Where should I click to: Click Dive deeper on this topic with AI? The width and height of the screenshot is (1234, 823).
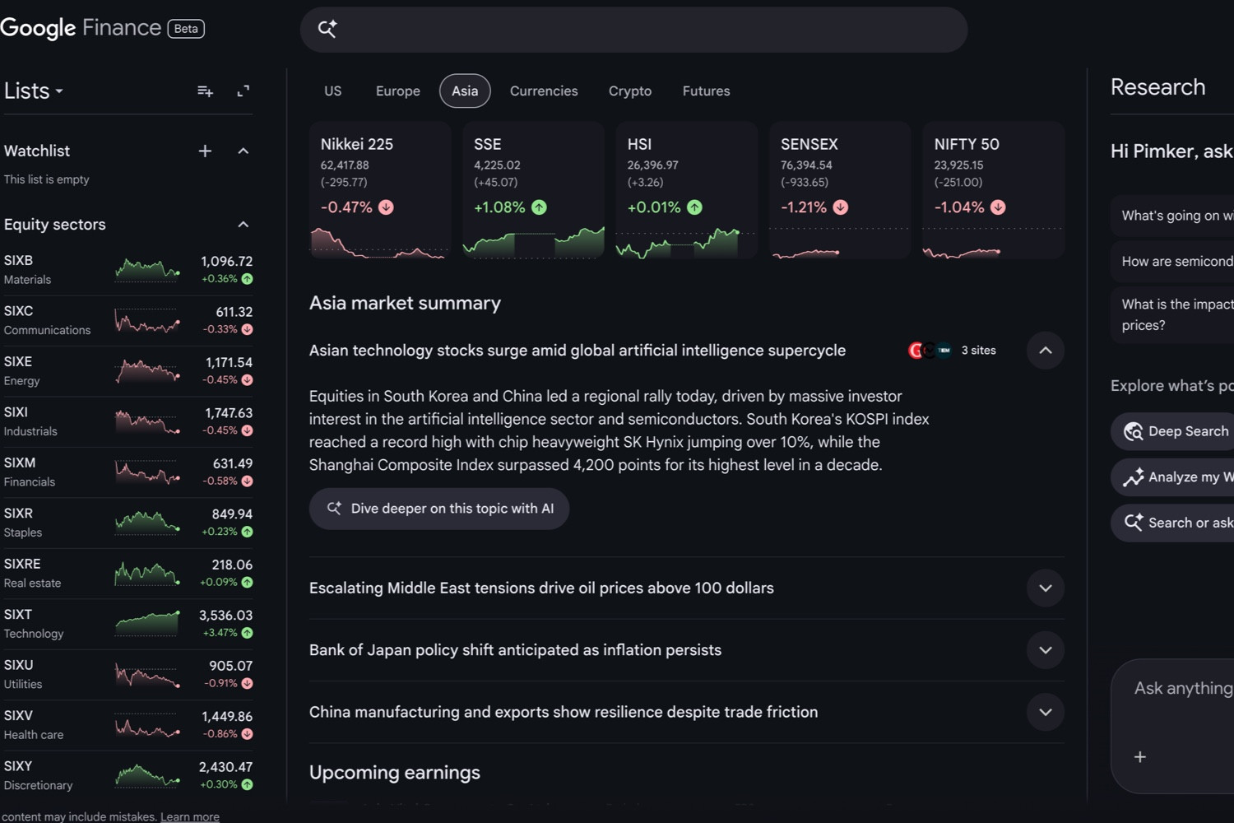tap(439, 509)
